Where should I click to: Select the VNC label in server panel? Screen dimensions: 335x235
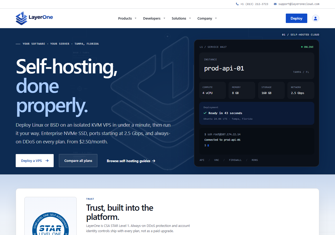pyautogui.click(x=217, y=160)
